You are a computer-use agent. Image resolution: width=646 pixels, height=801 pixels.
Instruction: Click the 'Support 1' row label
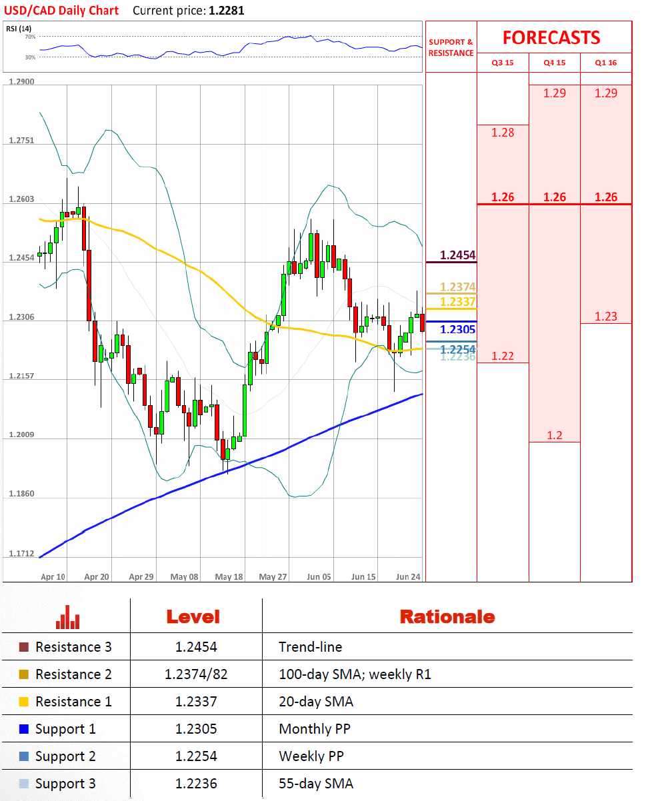pyautogui.click(x=65, y=730)
